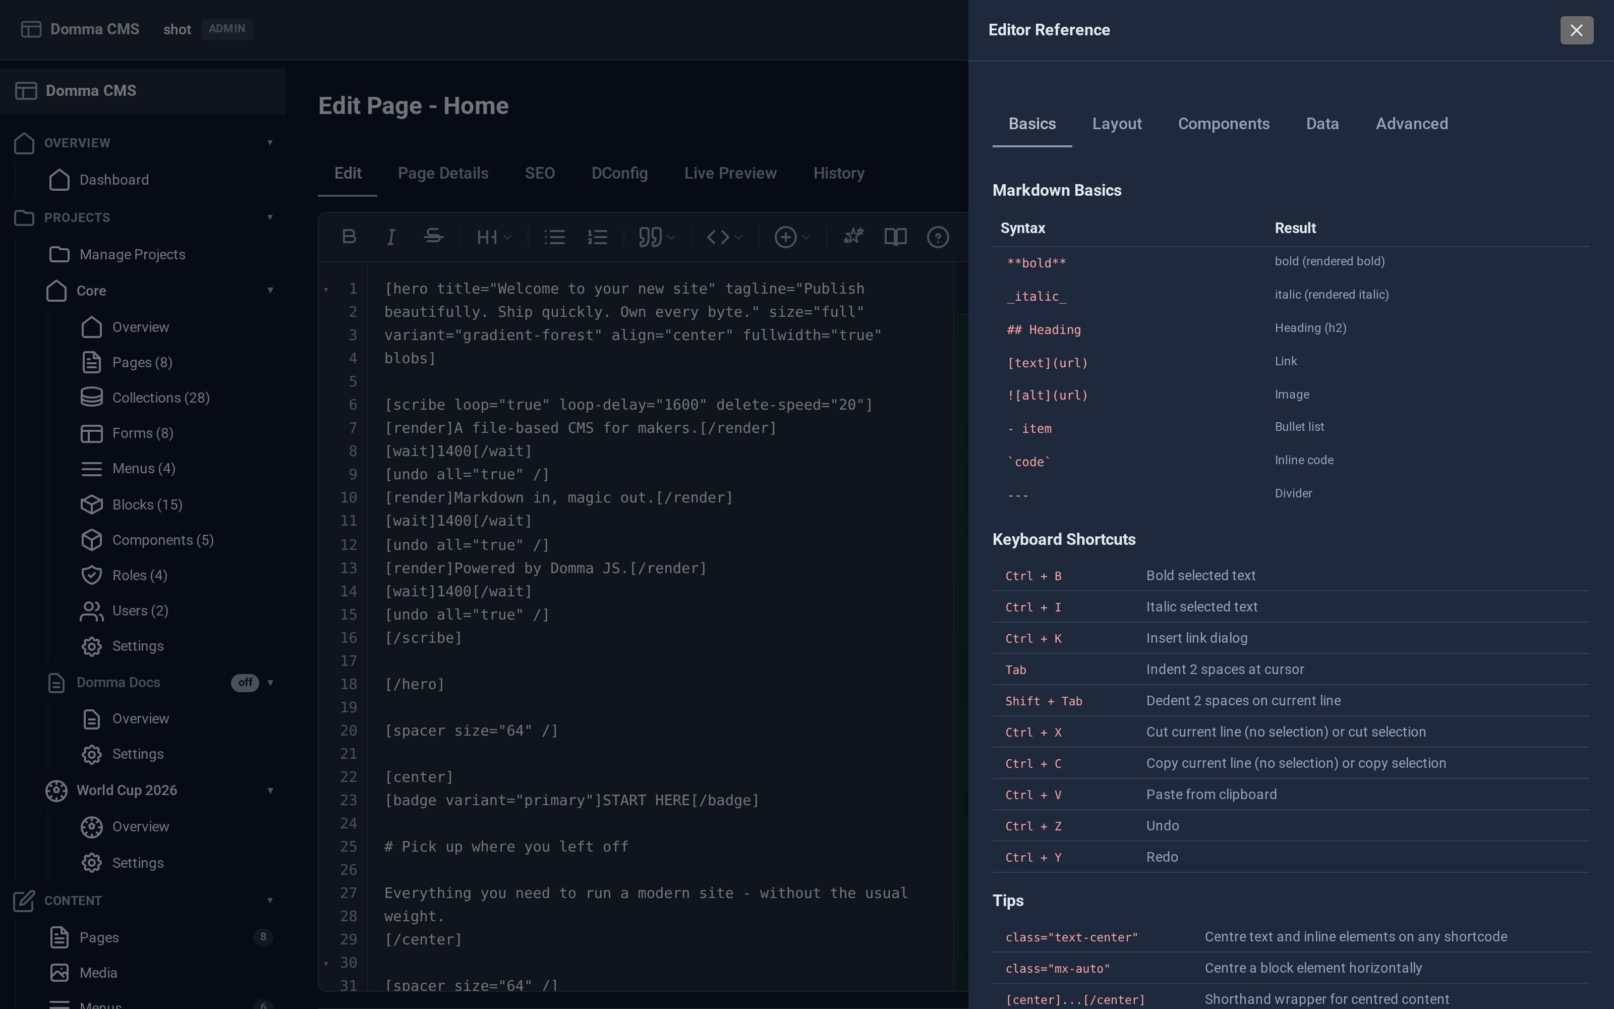Click the magic sparkle toolbar icon

[x=853, y=237]
